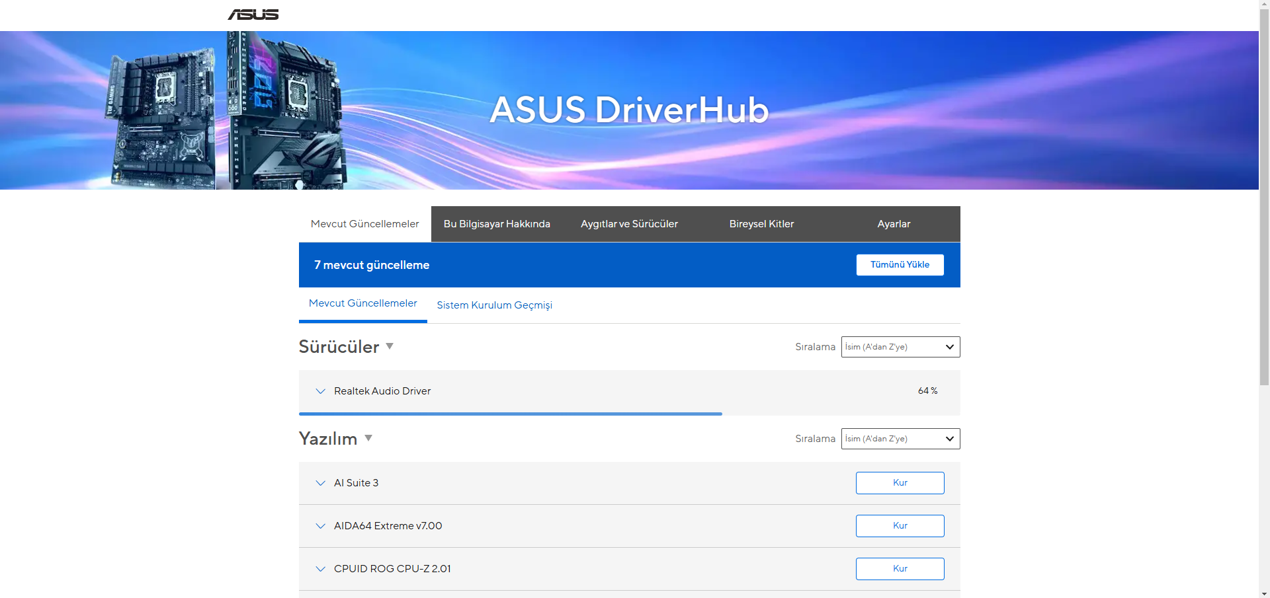Expand the AIDA64 Extreme v7.00 chevron
The height and width of the screenshot is (598, 1270).
tap(321, 526)
